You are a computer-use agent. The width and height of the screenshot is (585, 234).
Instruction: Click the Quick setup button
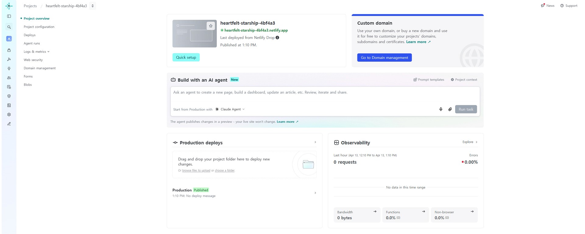[186, 57]
